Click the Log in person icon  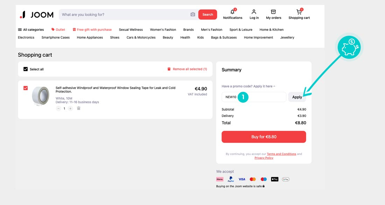pyautogui.click(x=254, y=12)
